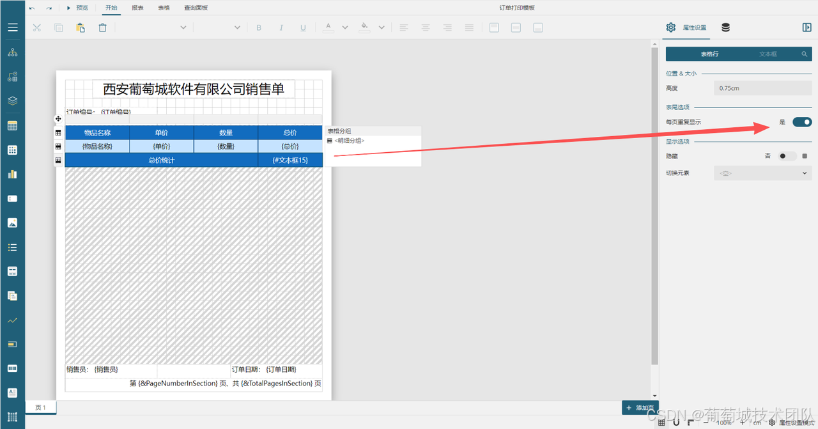Click the redo arrow
Image resolution: width=818 pixels, height=429 pixels.
point(49,8)
